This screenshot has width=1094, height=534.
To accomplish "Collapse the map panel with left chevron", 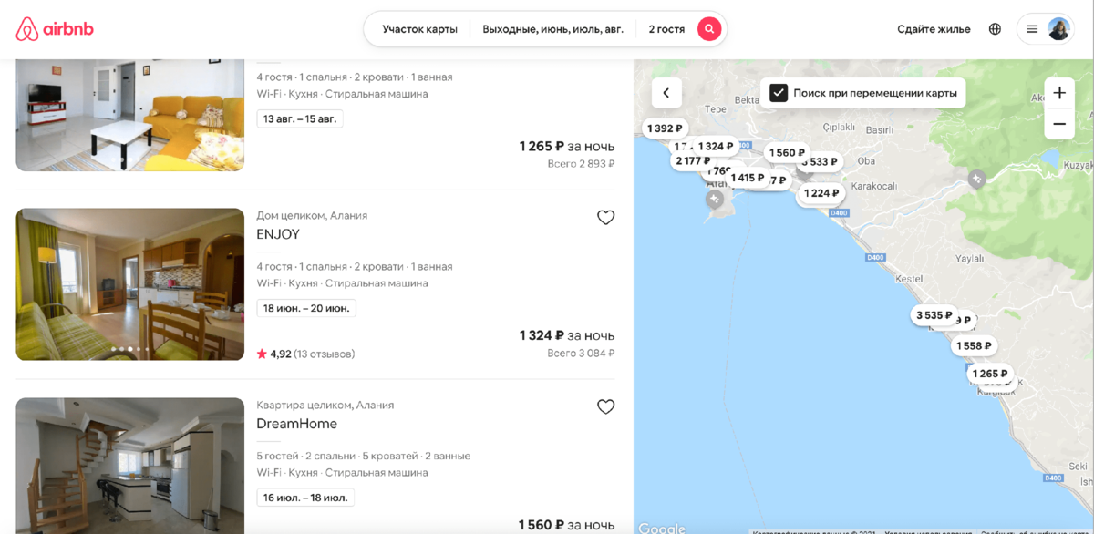I will [666, 93].
